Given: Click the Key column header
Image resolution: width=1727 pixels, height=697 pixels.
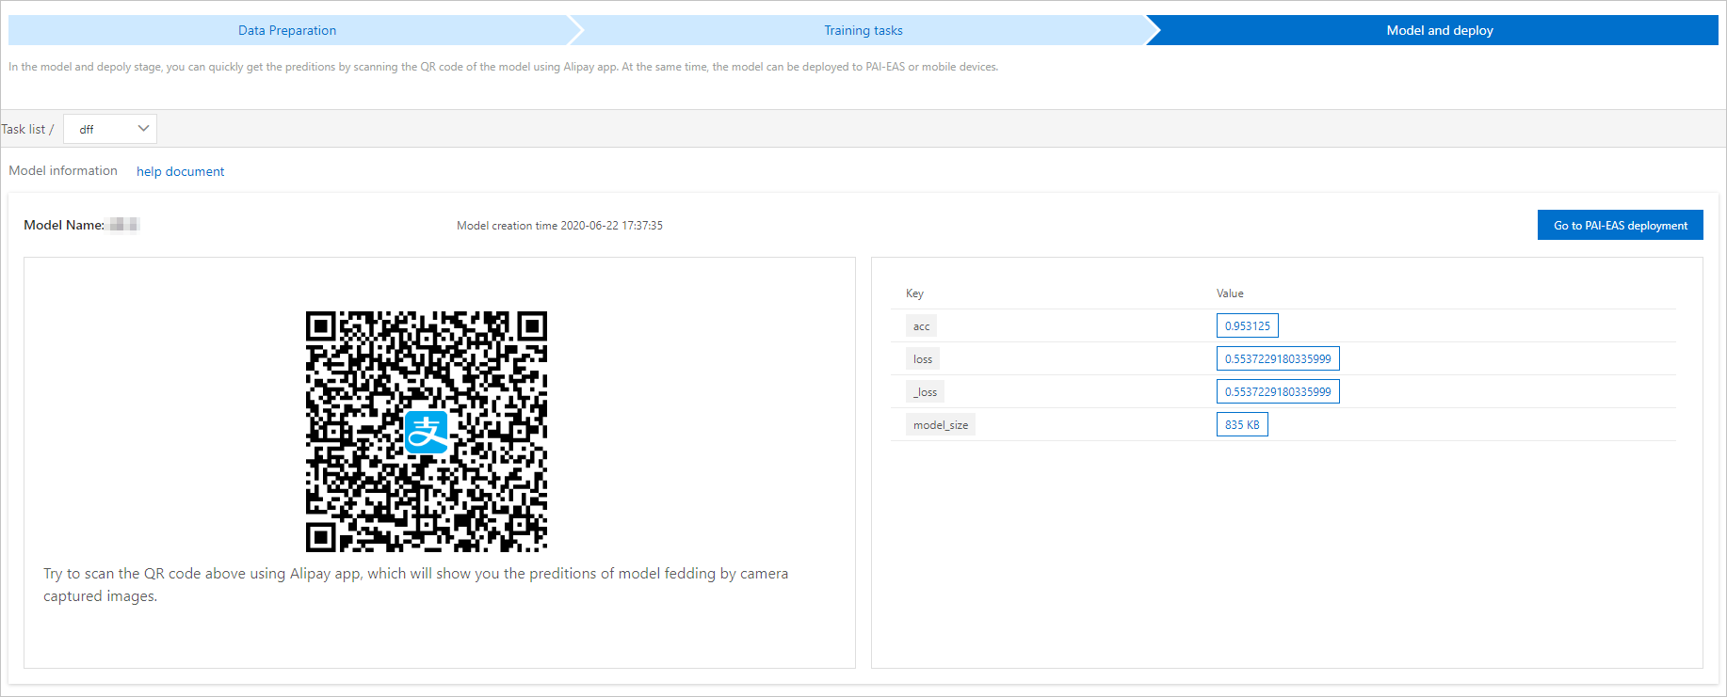Looking at the screenshot, I should [914, 293].
